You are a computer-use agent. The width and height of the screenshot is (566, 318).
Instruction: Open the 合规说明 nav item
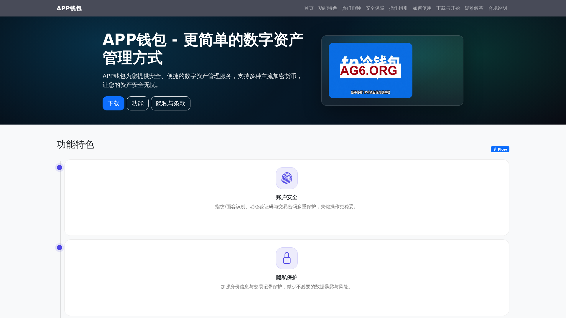click(498, 8)
